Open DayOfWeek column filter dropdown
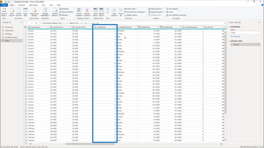The width and height of the screenshot is (264, 148). click(114, 27)
